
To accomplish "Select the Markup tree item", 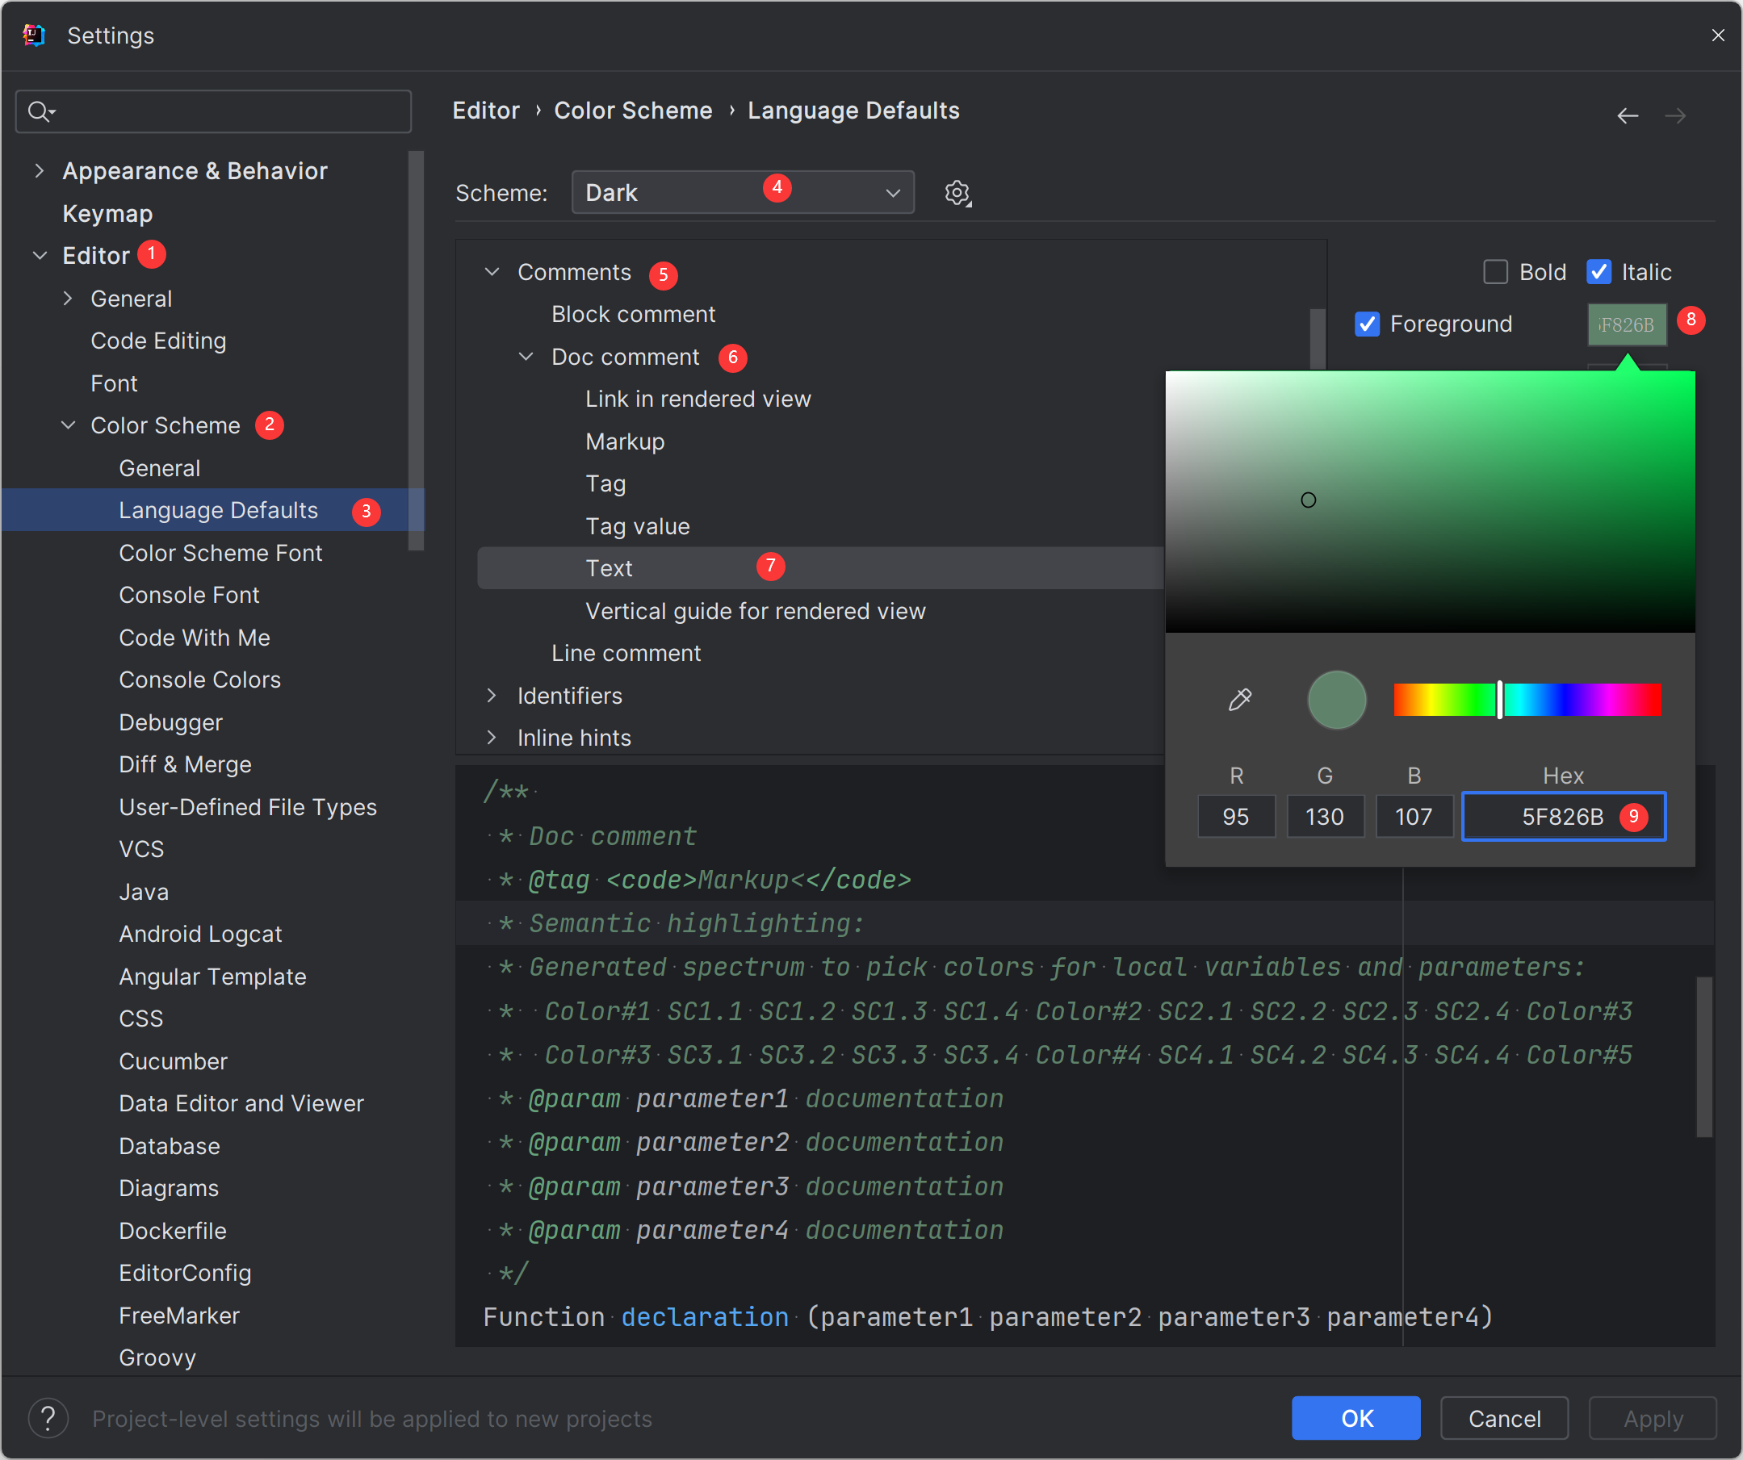I will [625, 441].
